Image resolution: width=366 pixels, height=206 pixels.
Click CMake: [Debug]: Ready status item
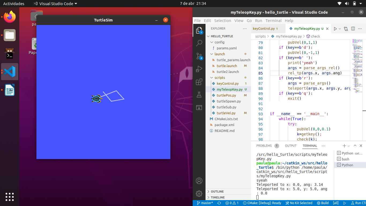(x=262, y=203)
